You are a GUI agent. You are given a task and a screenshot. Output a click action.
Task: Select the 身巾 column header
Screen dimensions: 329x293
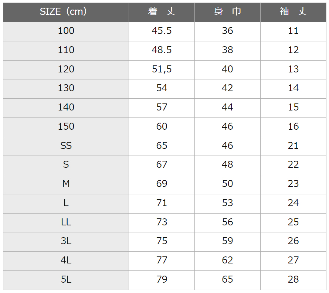(227, 12)
